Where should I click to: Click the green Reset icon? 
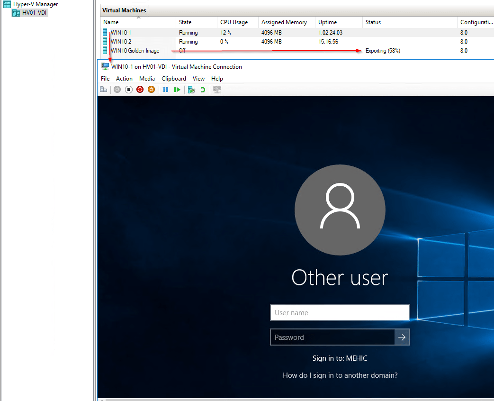[177, 89]
